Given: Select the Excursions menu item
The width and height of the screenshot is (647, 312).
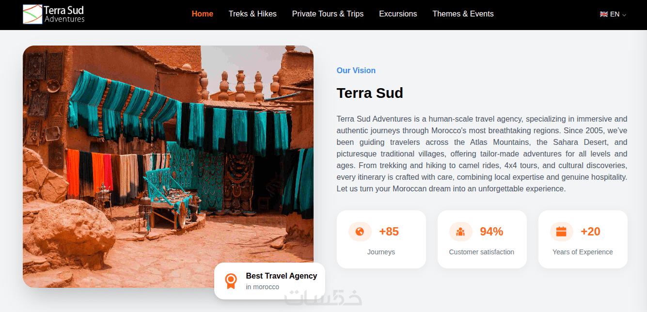Looking at the screenshot, I should coord(398,14).
